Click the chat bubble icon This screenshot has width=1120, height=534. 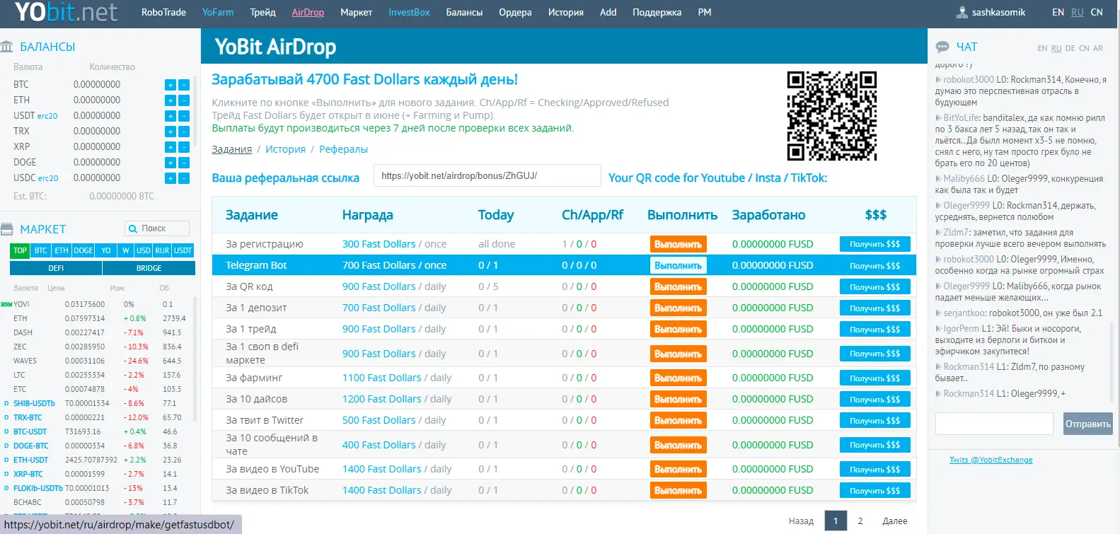click(942, 47)
